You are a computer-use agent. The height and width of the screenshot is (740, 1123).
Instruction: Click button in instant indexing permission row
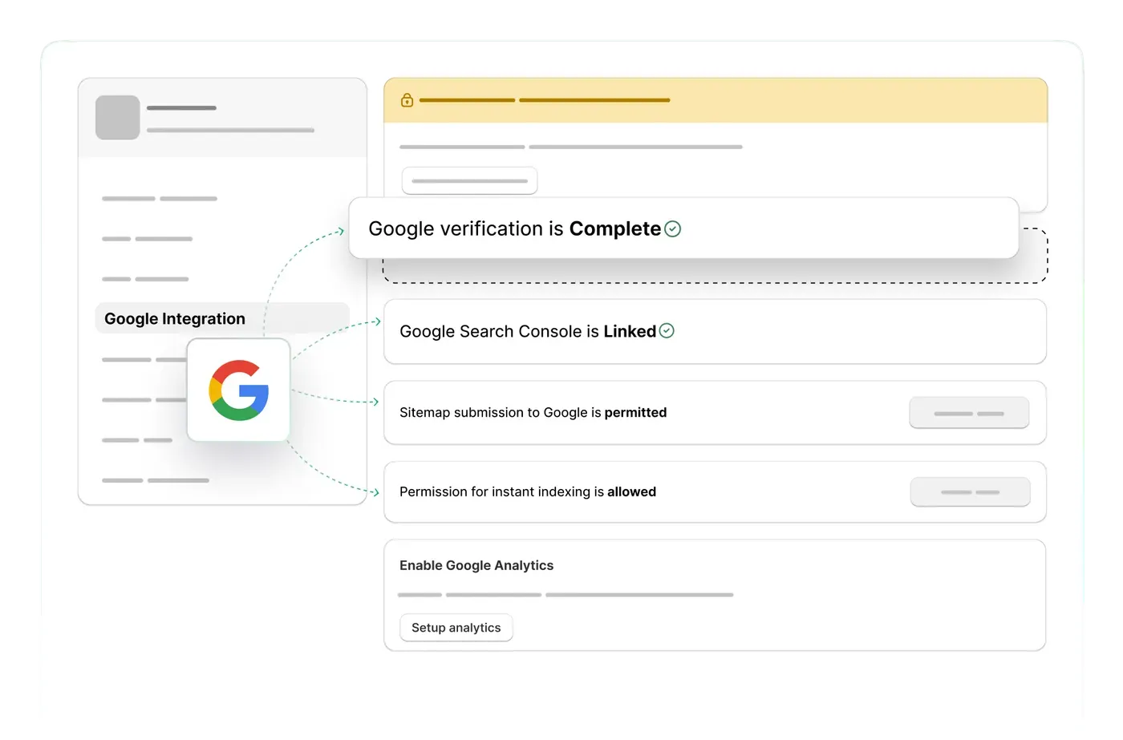pyautogui.click(x=970, y=492)
